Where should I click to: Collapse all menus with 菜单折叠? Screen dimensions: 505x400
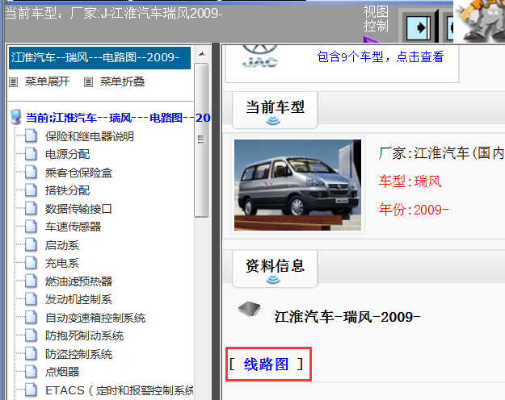[x=122, y=81]
